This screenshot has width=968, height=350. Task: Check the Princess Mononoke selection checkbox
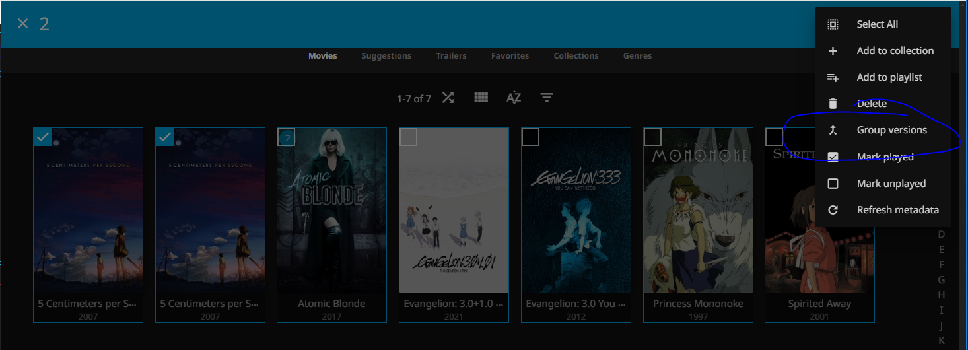pos(652,137)
